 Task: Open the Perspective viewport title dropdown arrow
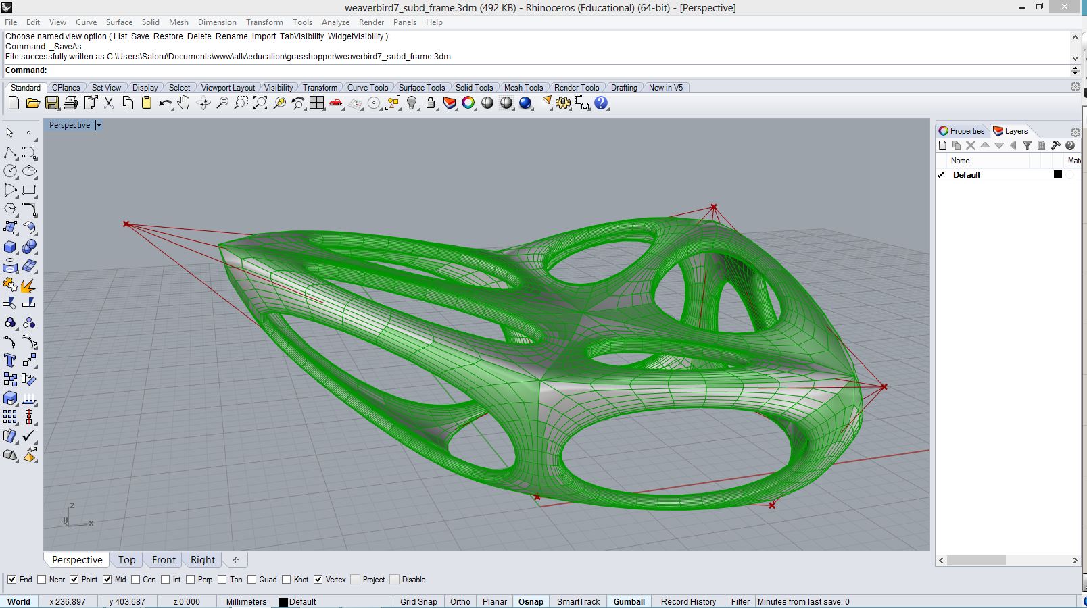click(x=99, y=125)
